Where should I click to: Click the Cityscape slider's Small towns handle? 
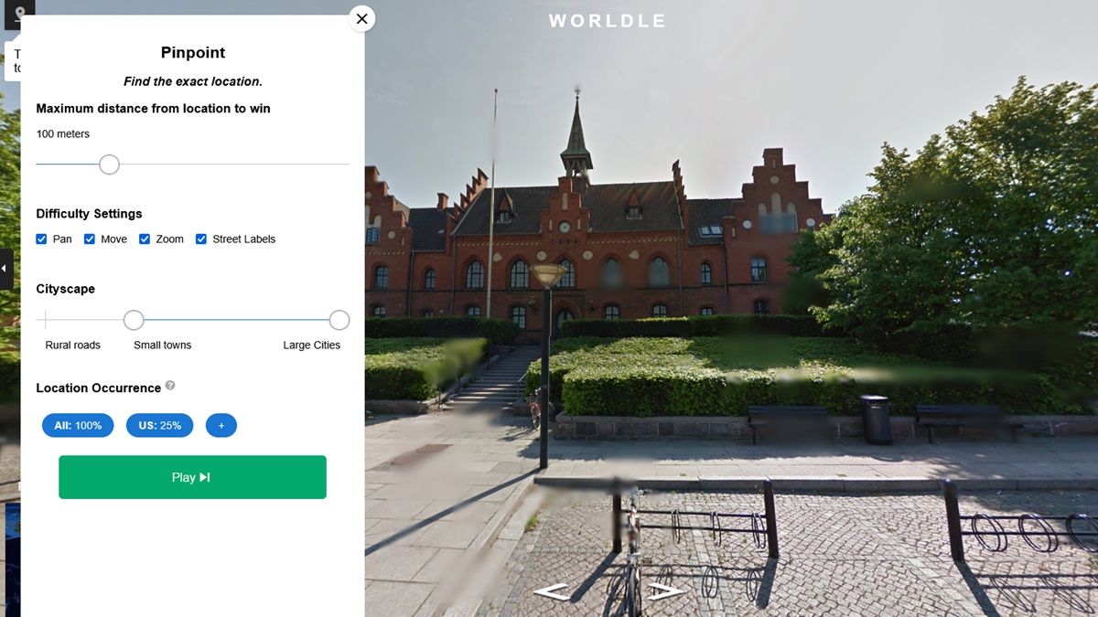click(134, 320)
